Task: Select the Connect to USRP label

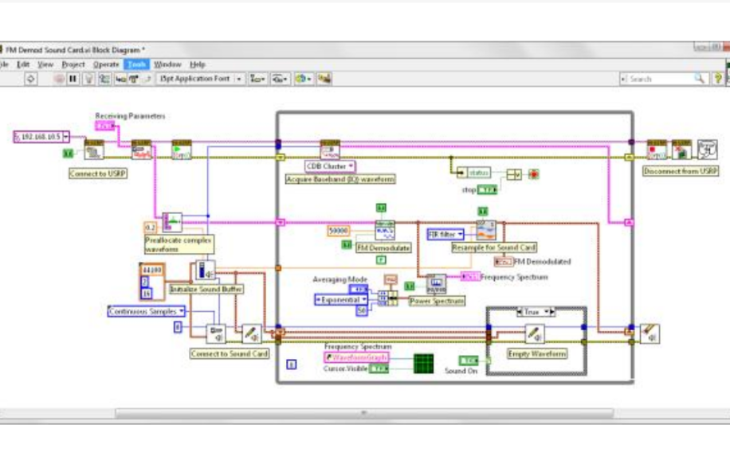Action: 98,173
